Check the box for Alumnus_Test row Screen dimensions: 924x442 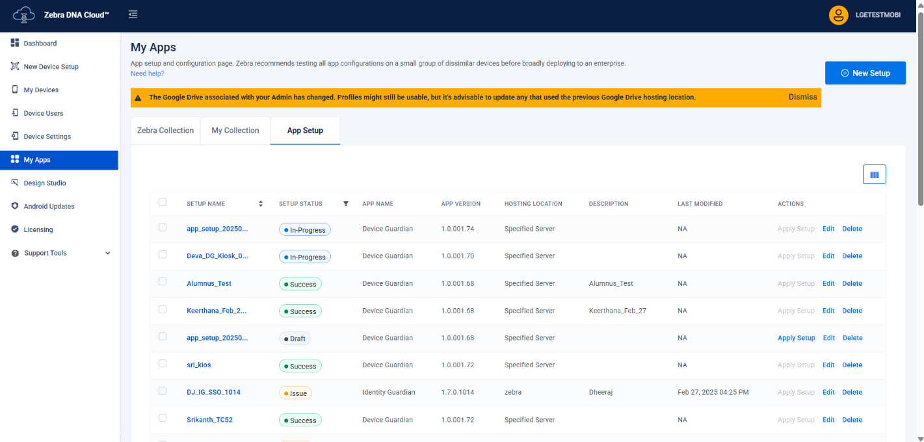(163, 282)
